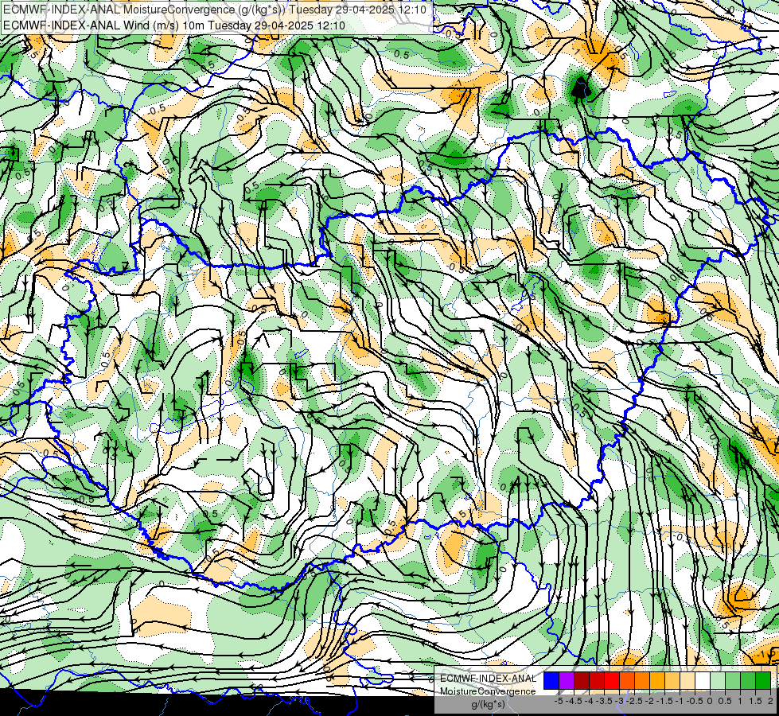The width and height of the screenshot is (779, 716).
Task: Click the -3 legend tick label
Action: point(620,701)
